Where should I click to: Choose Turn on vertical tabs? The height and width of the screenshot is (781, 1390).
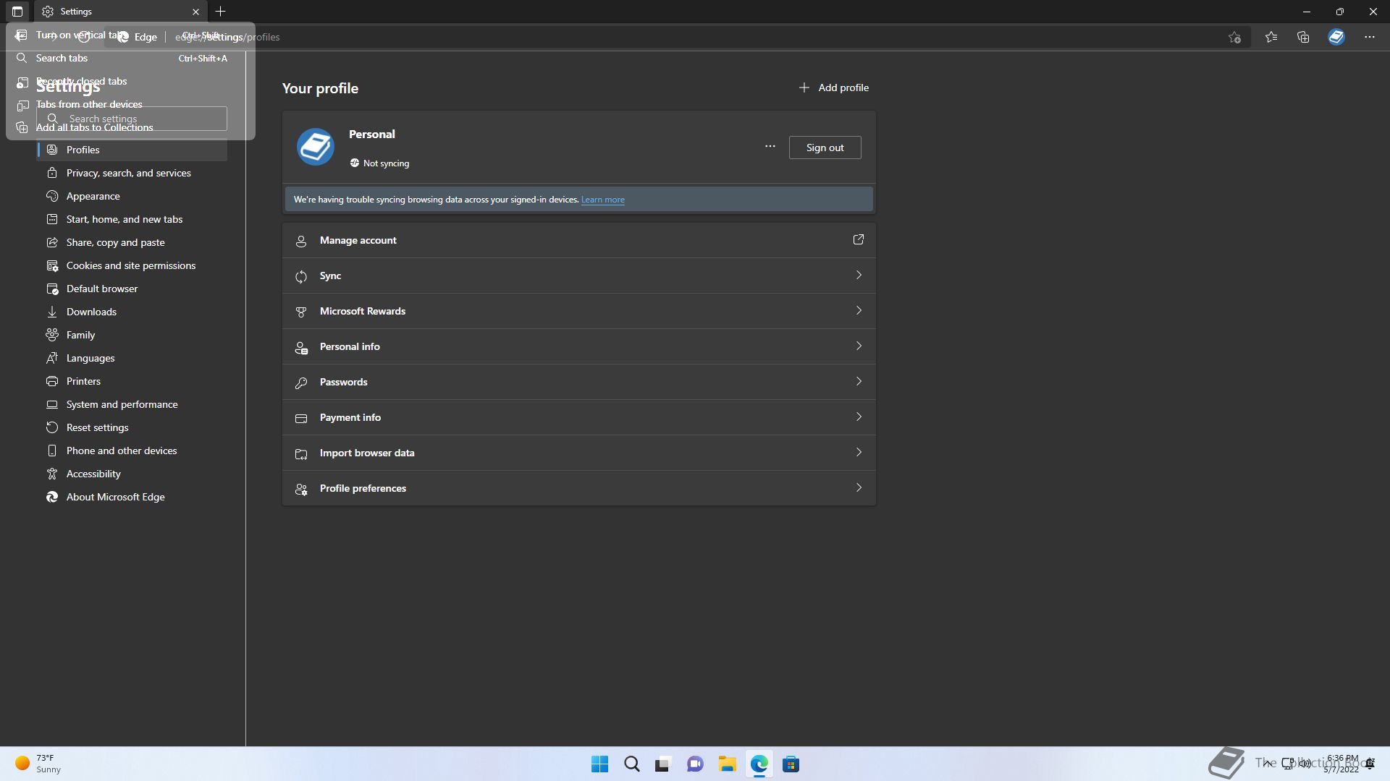(130, 35)
